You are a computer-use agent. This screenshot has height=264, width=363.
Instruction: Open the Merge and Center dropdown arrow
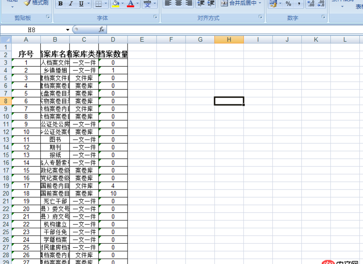coord(260,3)
